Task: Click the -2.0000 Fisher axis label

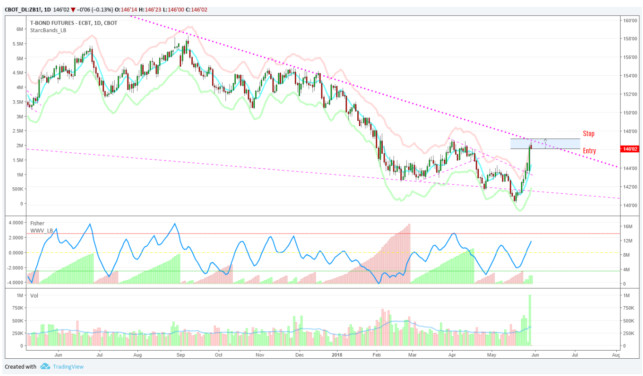Action: pyautogui.click(x=14, y=268)
